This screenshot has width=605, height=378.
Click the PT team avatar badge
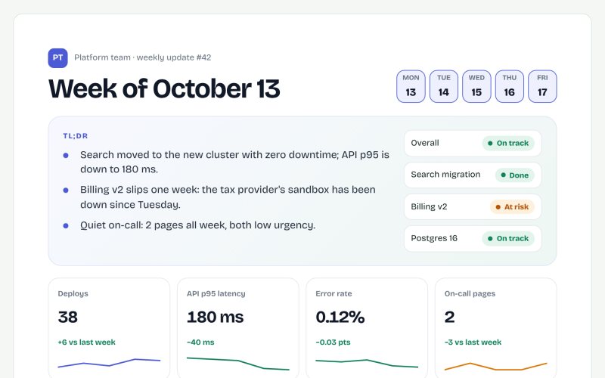click(x=58, y=58)
